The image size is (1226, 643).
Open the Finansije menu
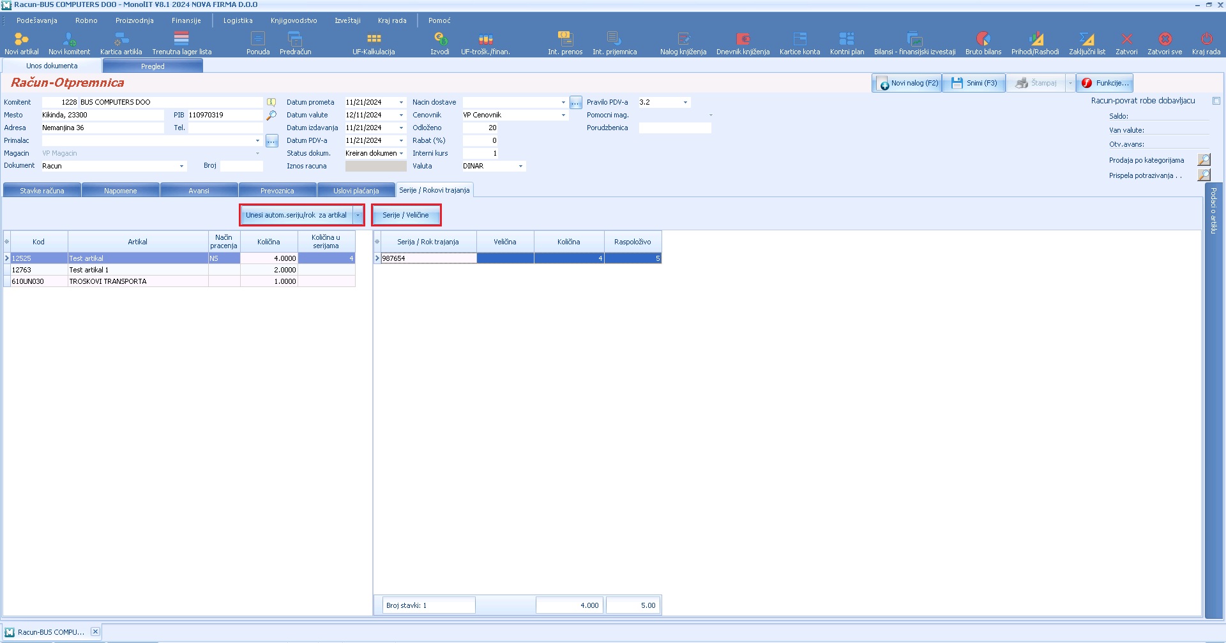[186, 20]
